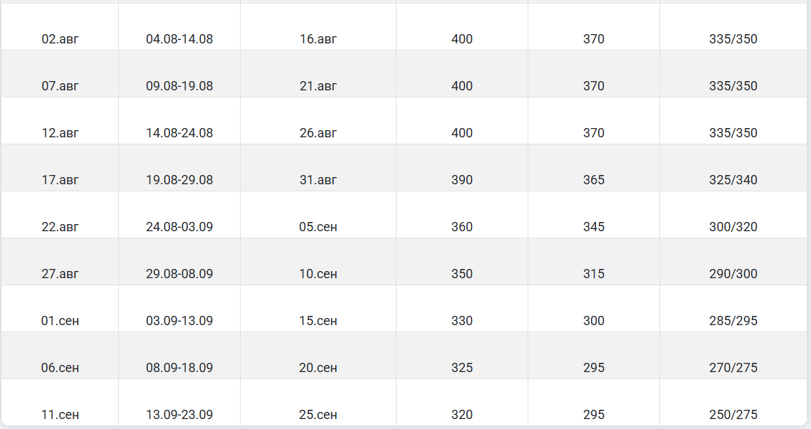Select the 24.08-03.09 date range cell
The width and height of the screenshot is (811, 429).
coord(179,227)
